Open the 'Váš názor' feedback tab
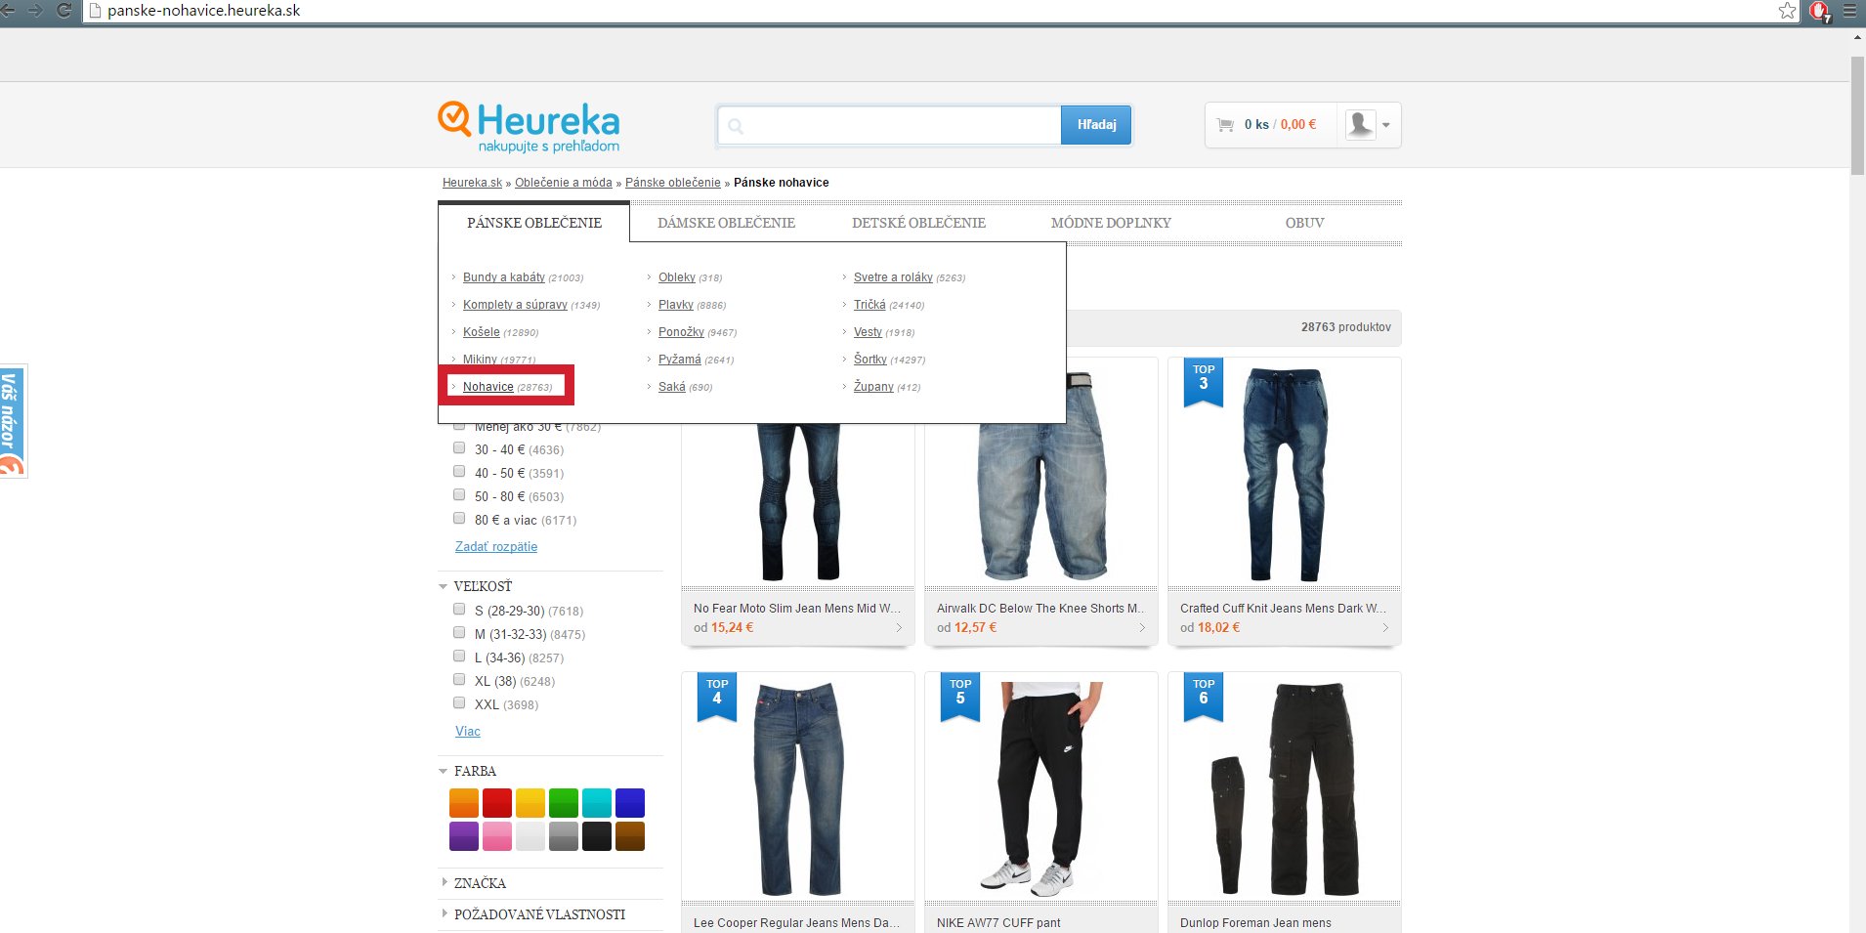The image size is (1866, 933). point(13,421)
